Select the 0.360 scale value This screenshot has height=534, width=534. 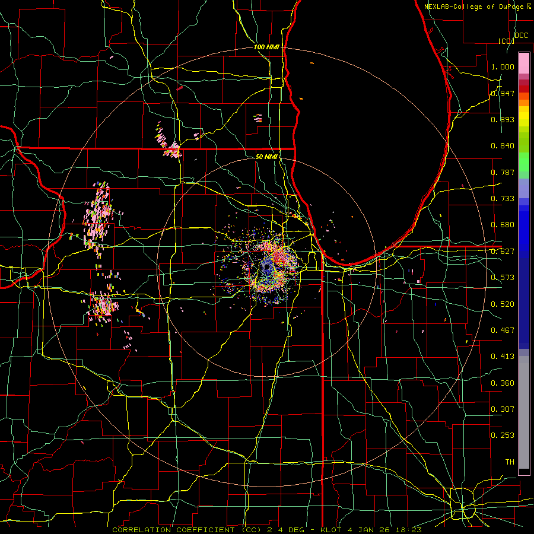503,383
